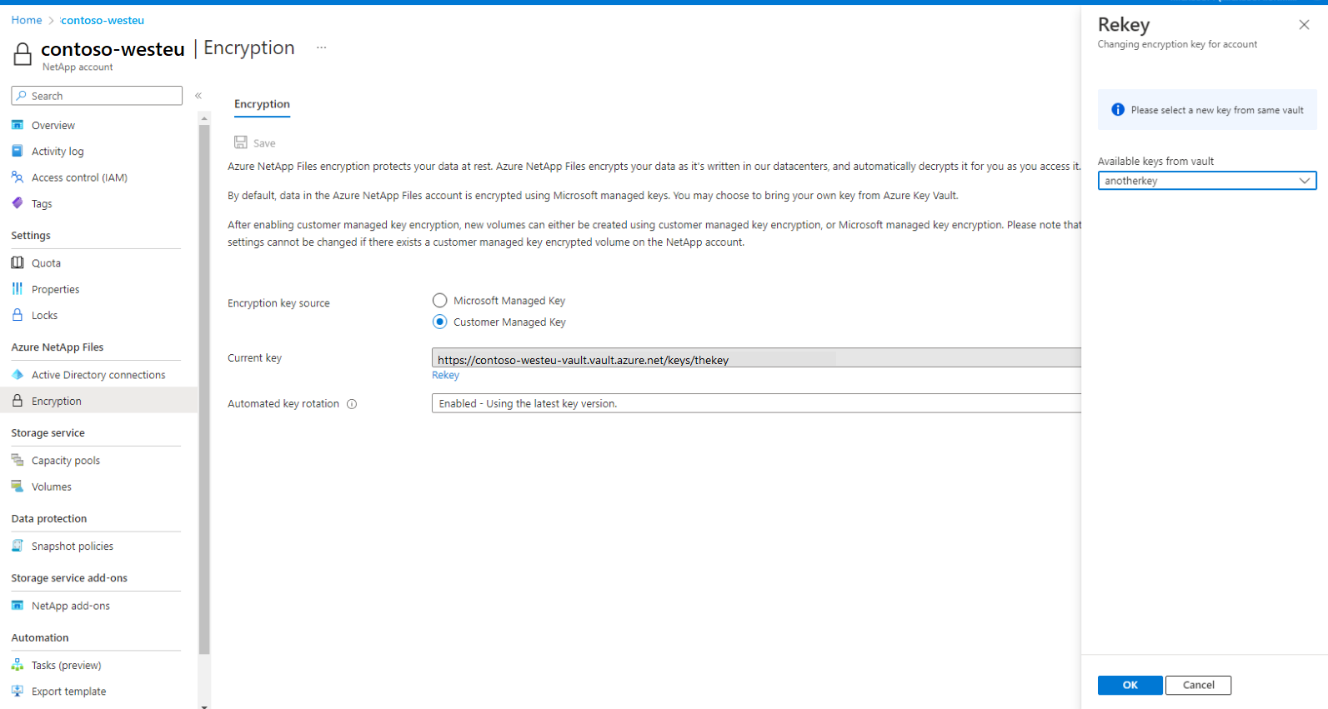Select Microsoft Managed Key radio button
The width and height of the screenshot is (1328, 709).
439,300
